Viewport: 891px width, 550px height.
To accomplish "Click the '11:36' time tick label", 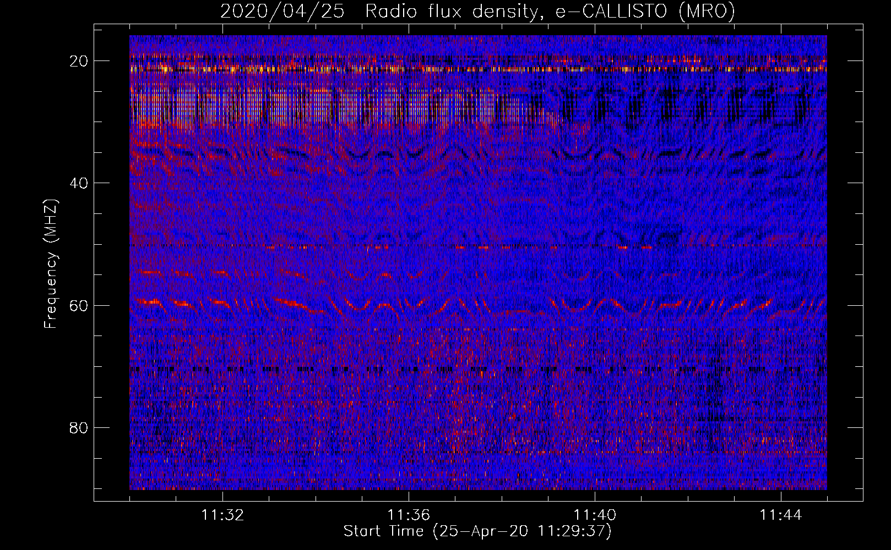I will coord(409,515).
